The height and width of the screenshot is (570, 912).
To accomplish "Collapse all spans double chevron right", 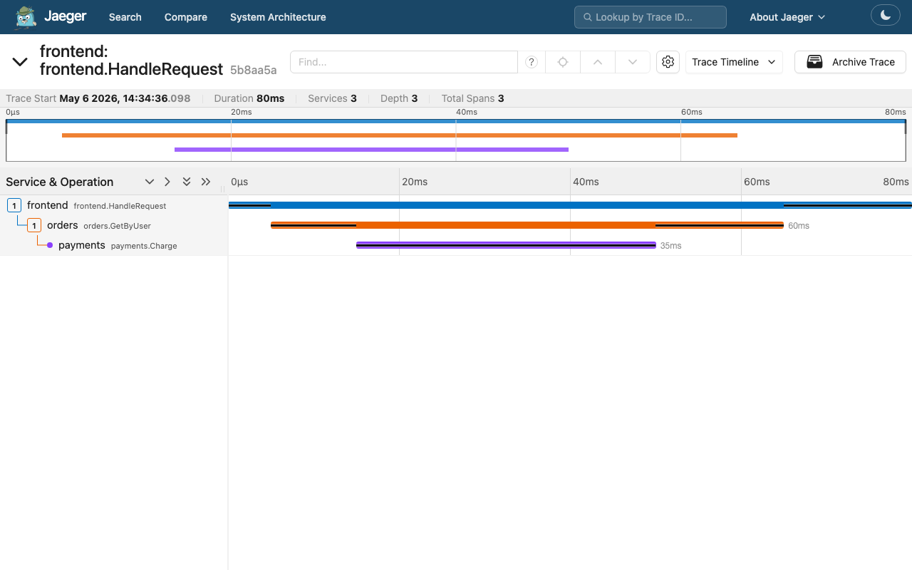I will click(206, 182).
